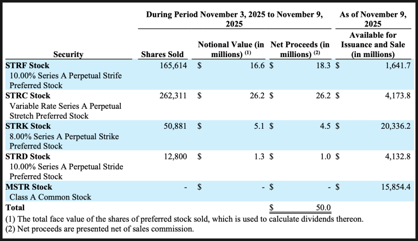Click the 4,173.8 value in STRC row
The width and height of the screenshot is (418, 241).
[x=398, y=96]
